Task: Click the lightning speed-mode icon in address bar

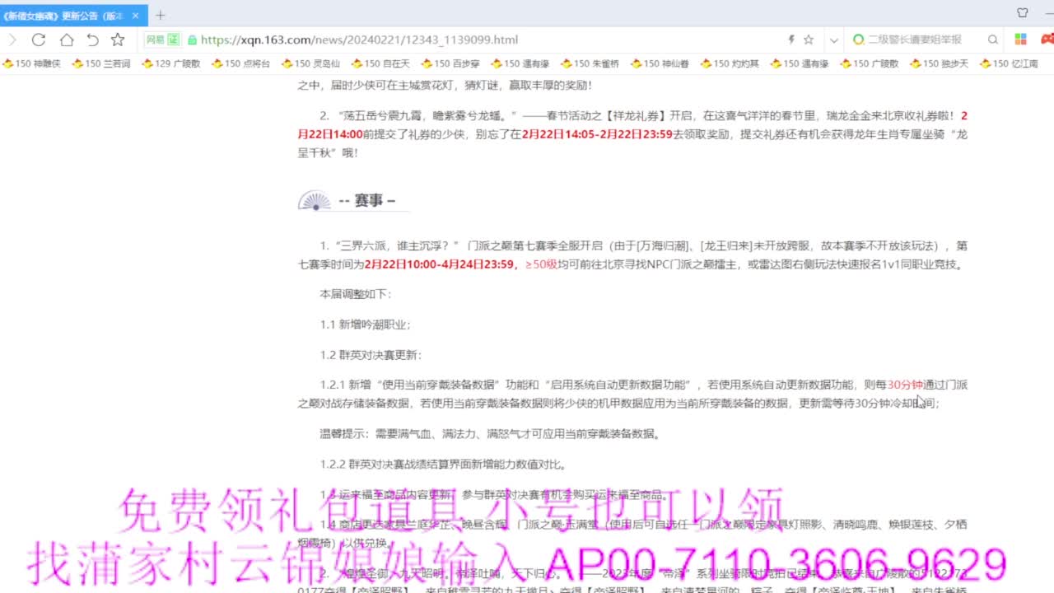Action: [x=791, y=39]
